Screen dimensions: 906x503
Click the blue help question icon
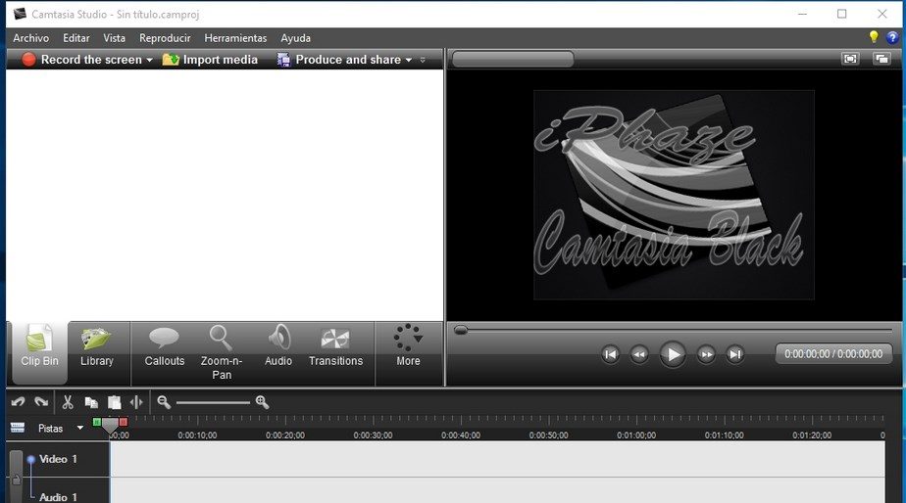[892, 38]
